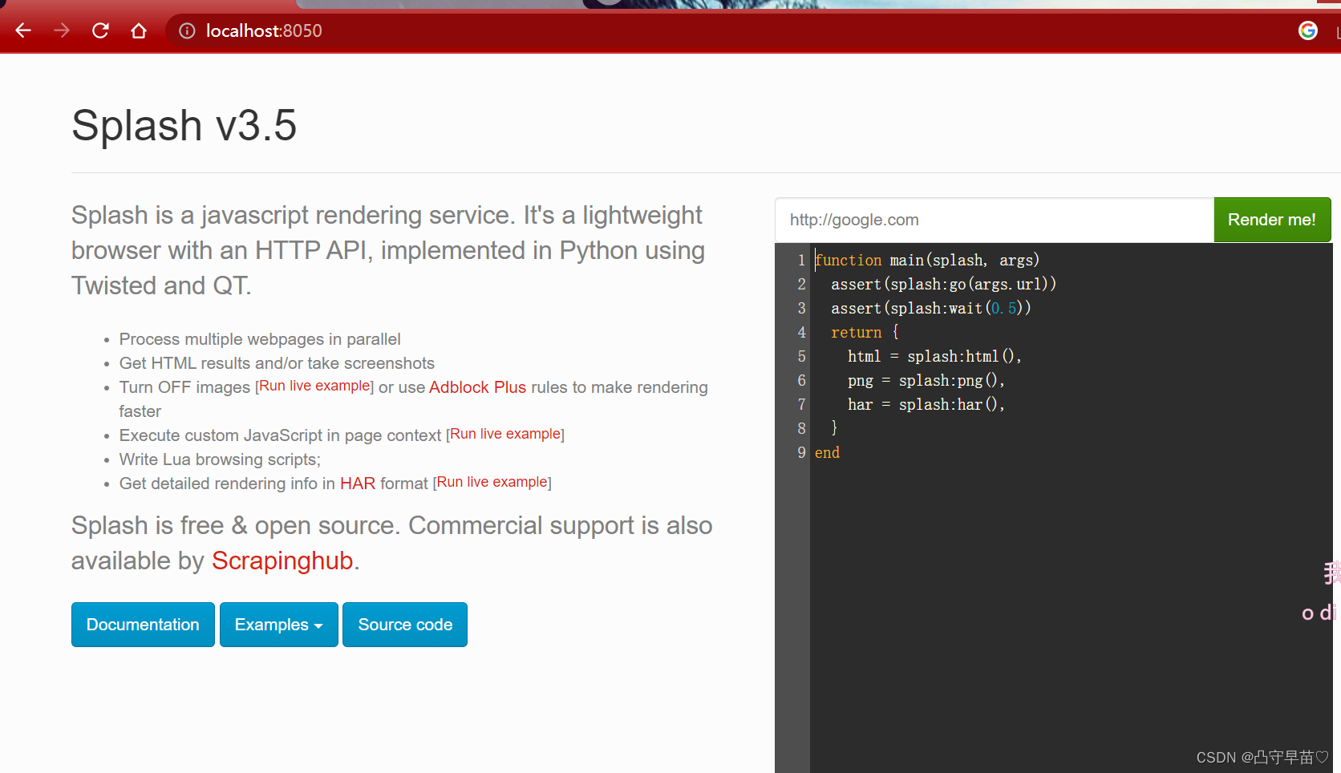1341x773 pixels.
Task: Go back with the browser back arrow
Action: pos(23,30)
